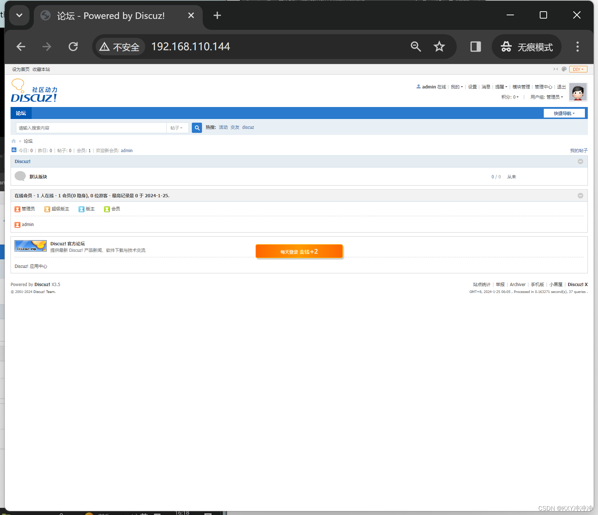598x515 pixels.
Task: Click the blue search magnifier button
Action: [x=197, y=128]
